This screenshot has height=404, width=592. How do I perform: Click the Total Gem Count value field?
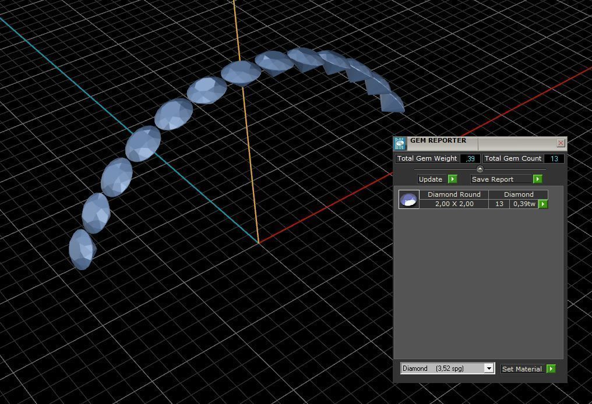coord(554,158)
